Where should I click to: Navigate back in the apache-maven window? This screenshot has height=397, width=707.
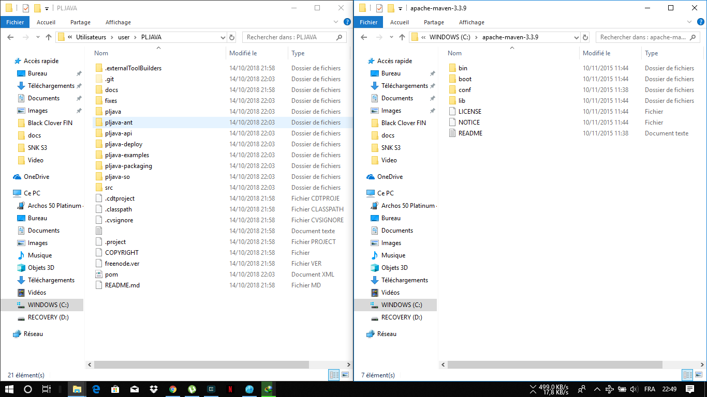363,37
